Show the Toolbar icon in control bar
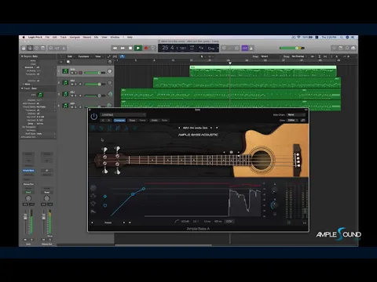 tap(43, 48)
